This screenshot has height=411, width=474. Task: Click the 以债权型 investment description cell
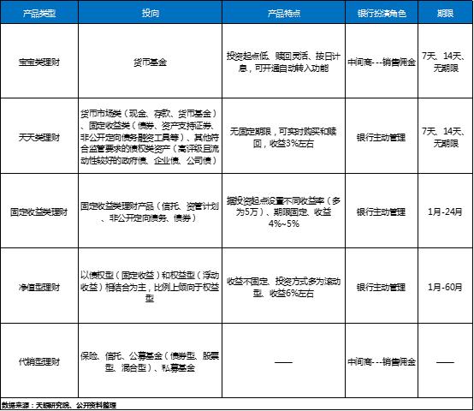[x=151, y=286]
